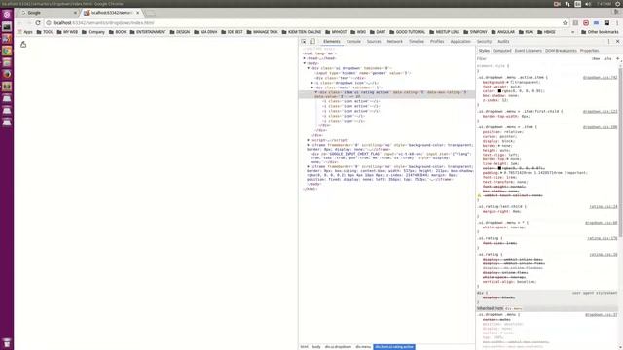The width and height of the screenshot is (623, 350).
Task: Open dropdown.css link for active item rule
Action: pyautogui.click(x=600, y=78)
